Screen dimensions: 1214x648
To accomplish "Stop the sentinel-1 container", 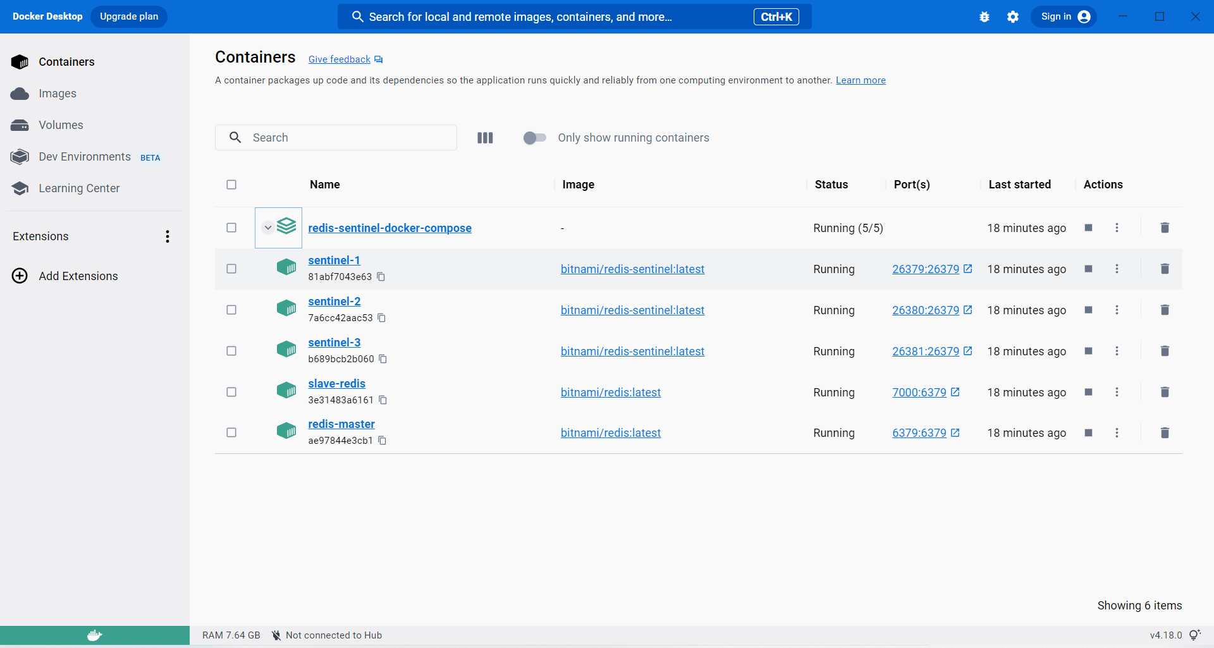I will click(x=1088, y=269).
